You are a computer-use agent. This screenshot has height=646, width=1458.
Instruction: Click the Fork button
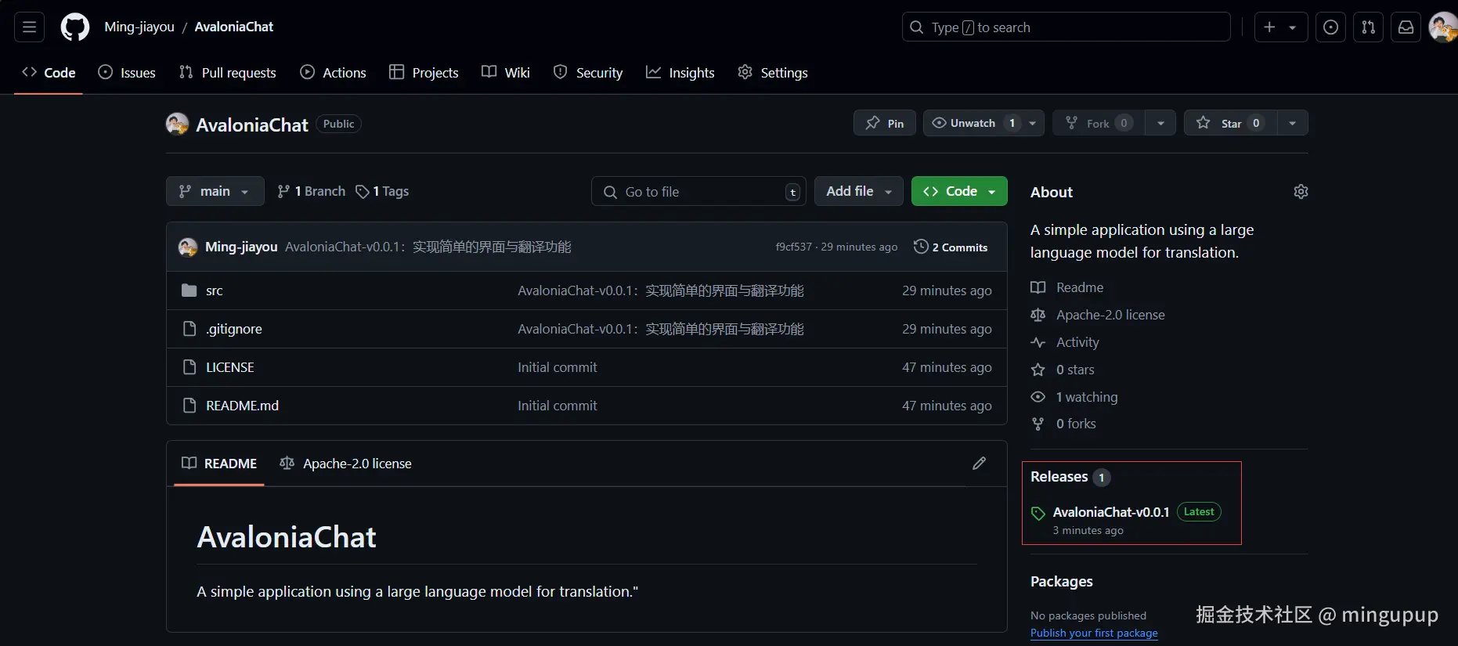1099,123
